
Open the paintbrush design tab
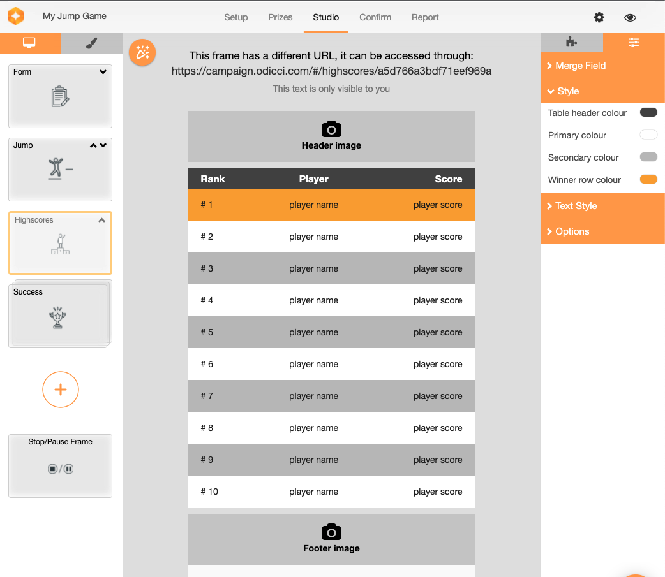tap(91, 43)
